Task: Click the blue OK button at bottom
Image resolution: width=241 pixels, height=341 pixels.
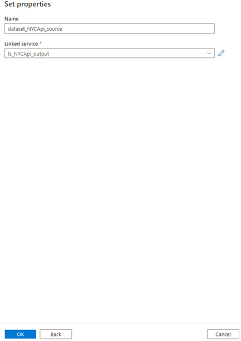Action: (x=21, y=334)
